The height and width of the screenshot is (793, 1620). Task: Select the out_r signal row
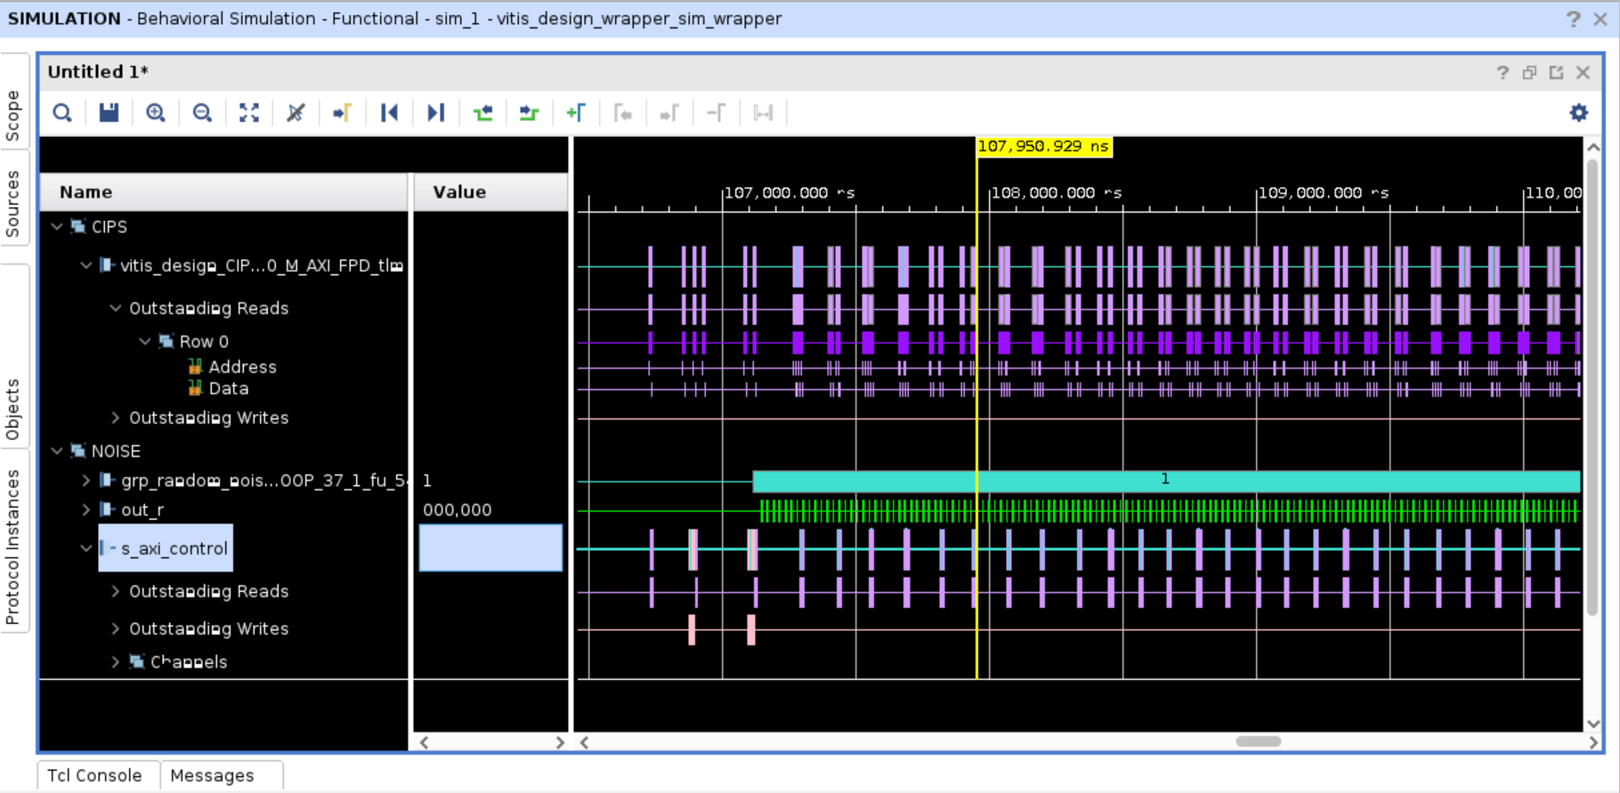pos(142,510)
